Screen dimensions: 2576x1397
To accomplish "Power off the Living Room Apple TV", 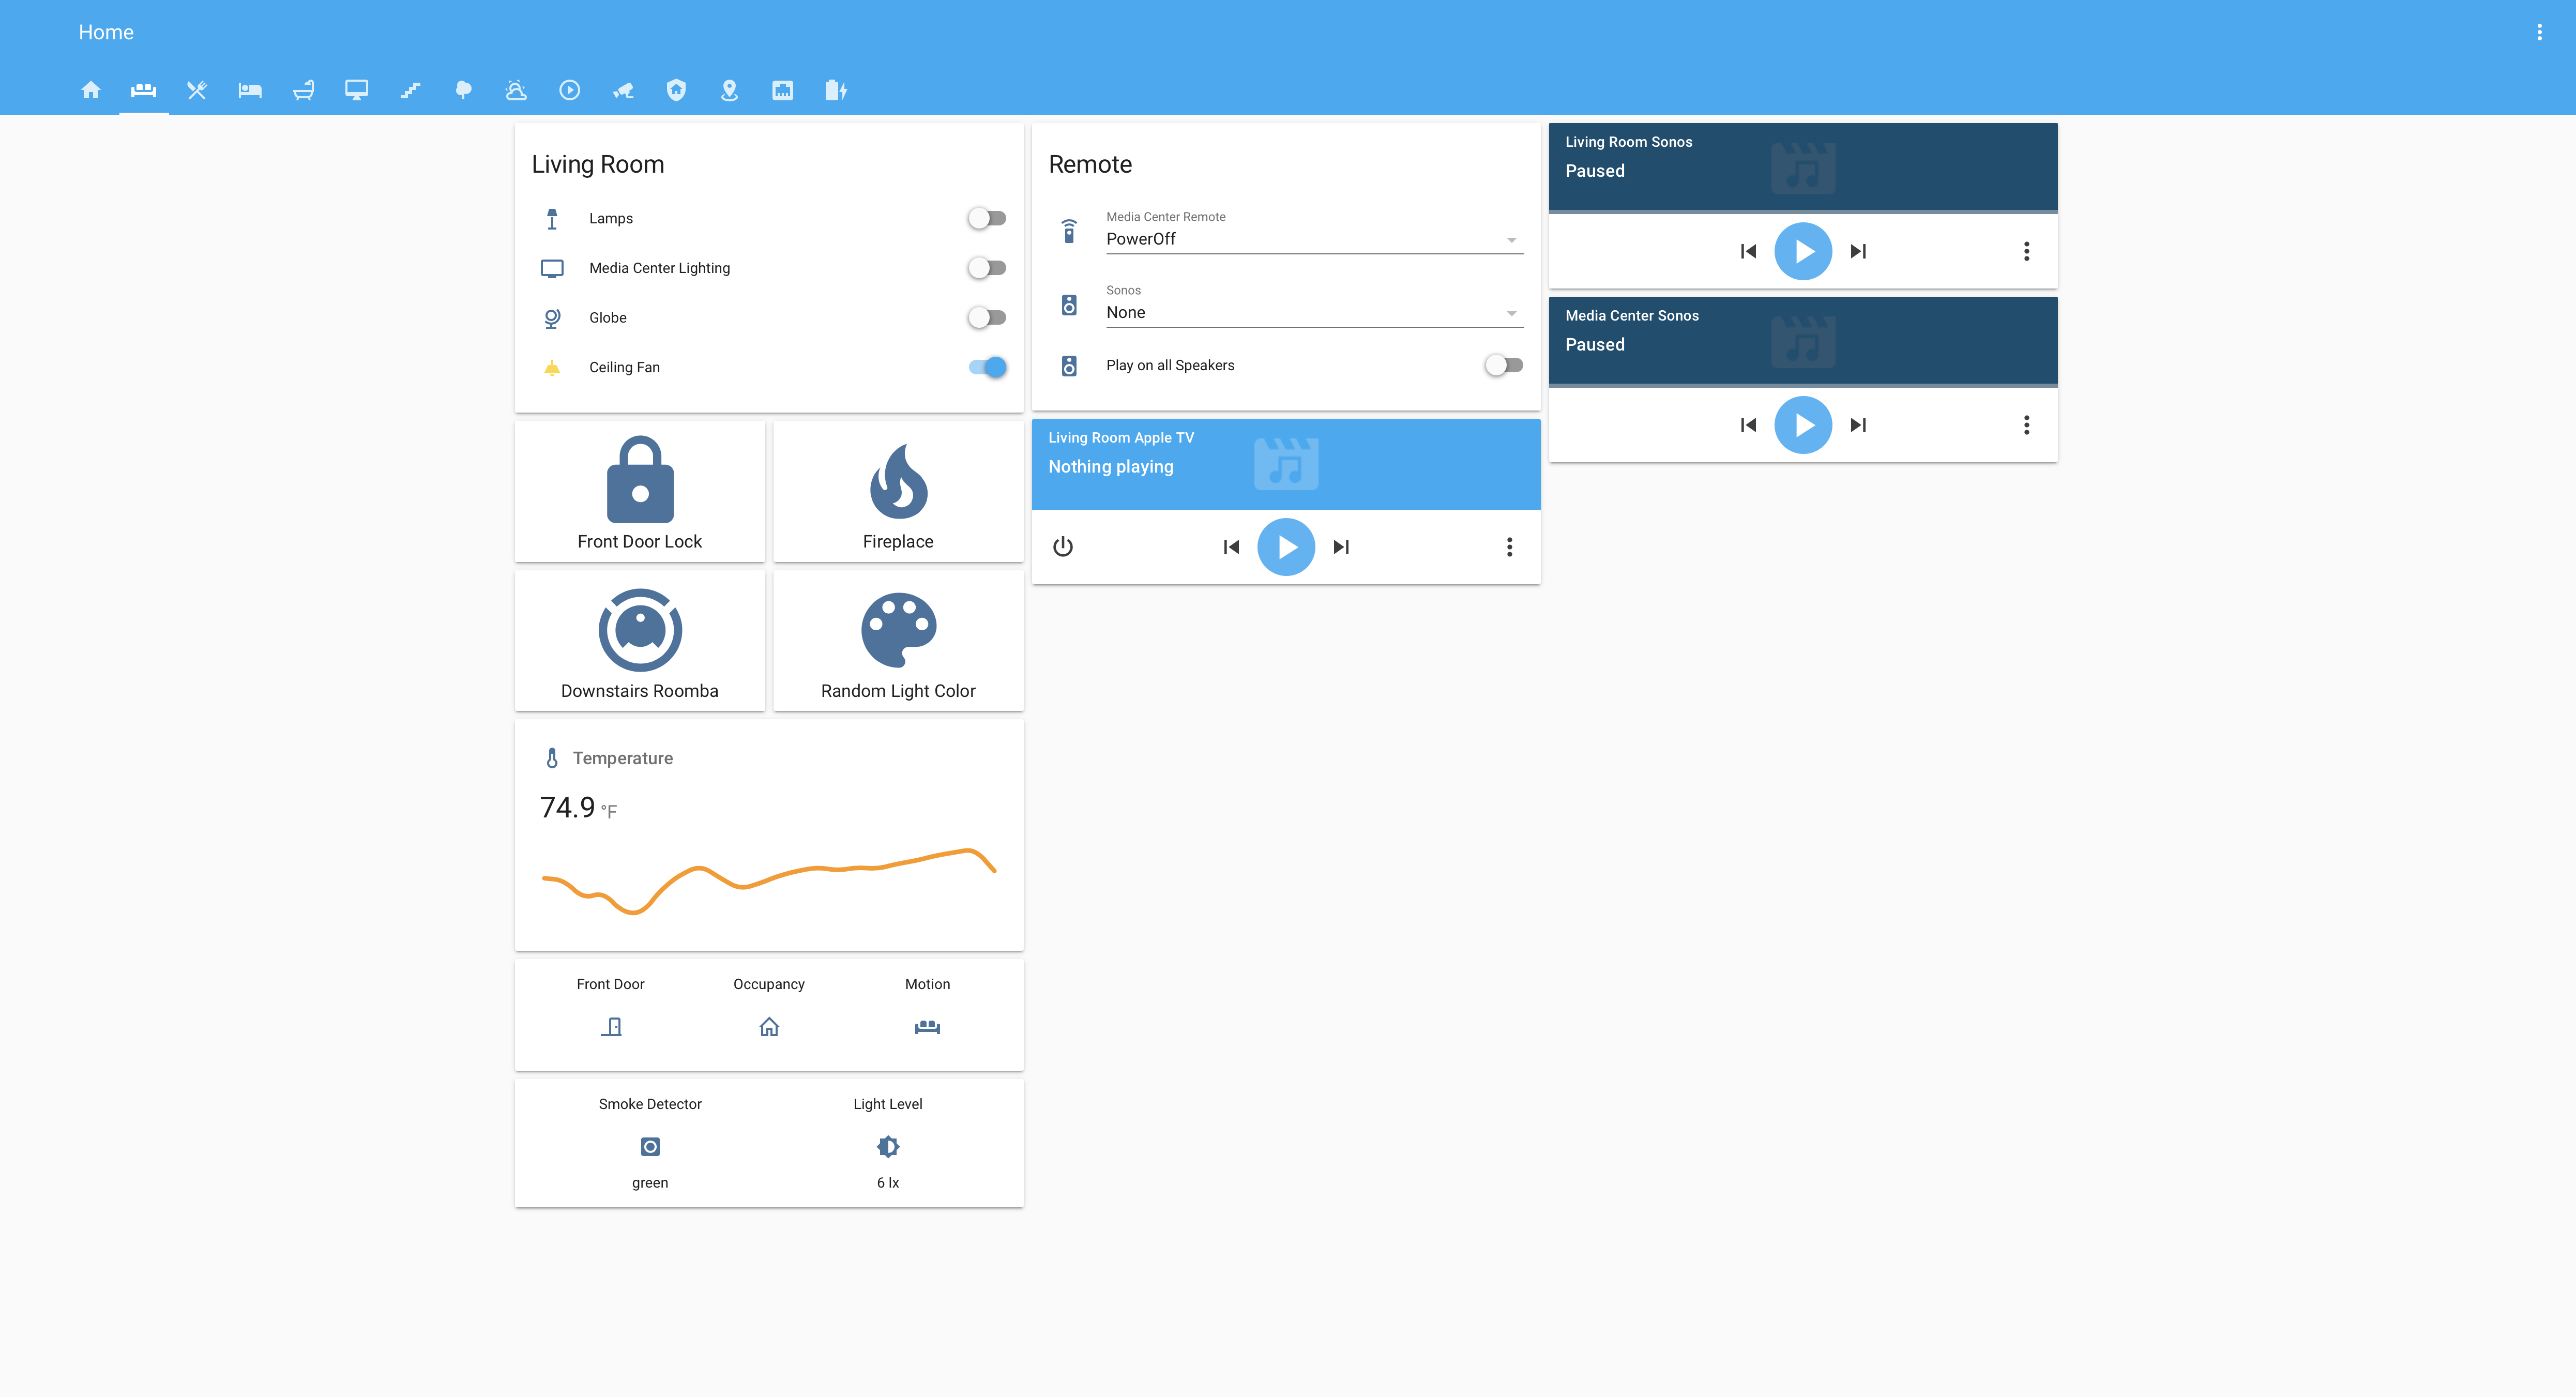I will pyautogui.click(x=1063, y=547).
